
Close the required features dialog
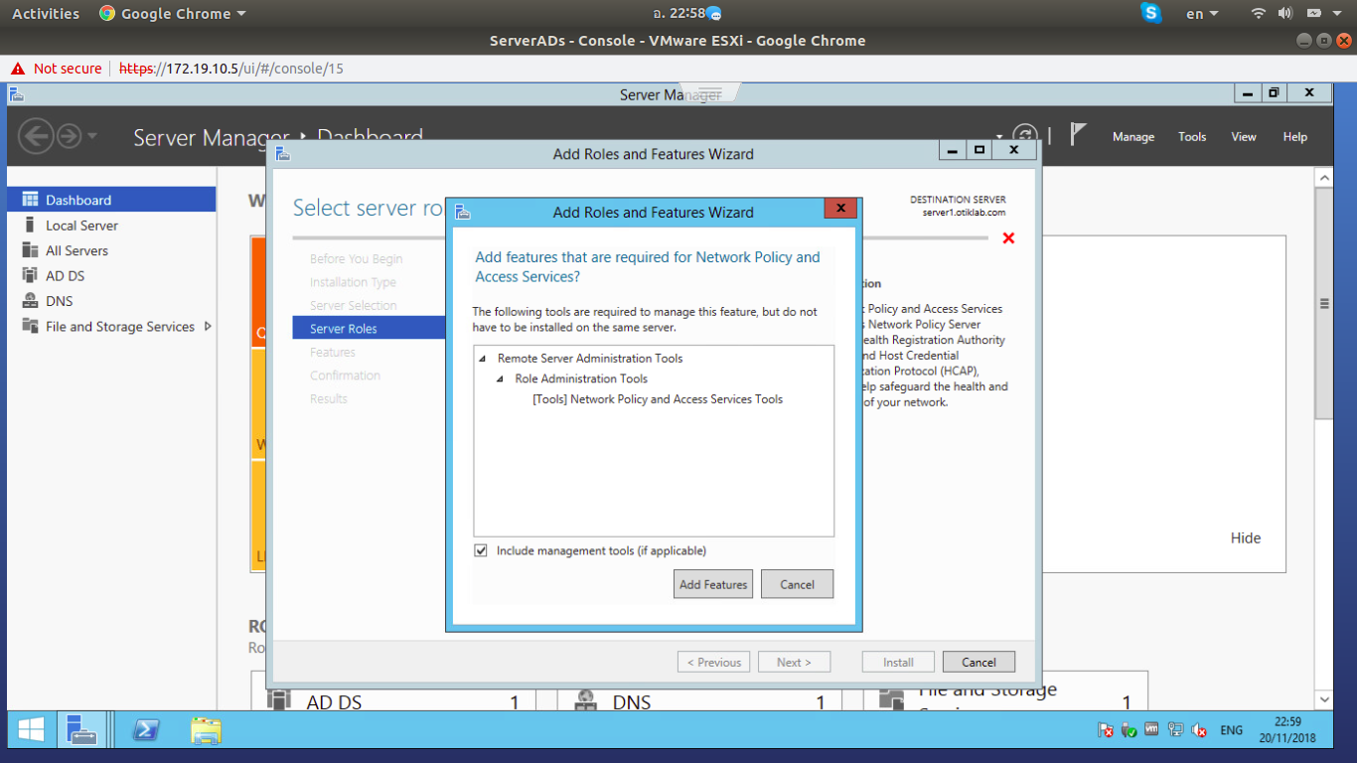coord(840,209)
